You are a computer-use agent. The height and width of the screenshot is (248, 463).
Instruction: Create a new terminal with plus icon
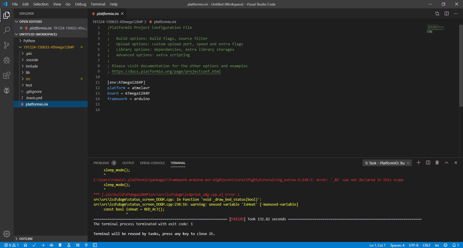point(418,163)
